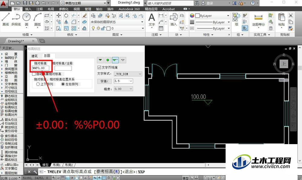Click the 参考标高(R) command option

point(108,172)
